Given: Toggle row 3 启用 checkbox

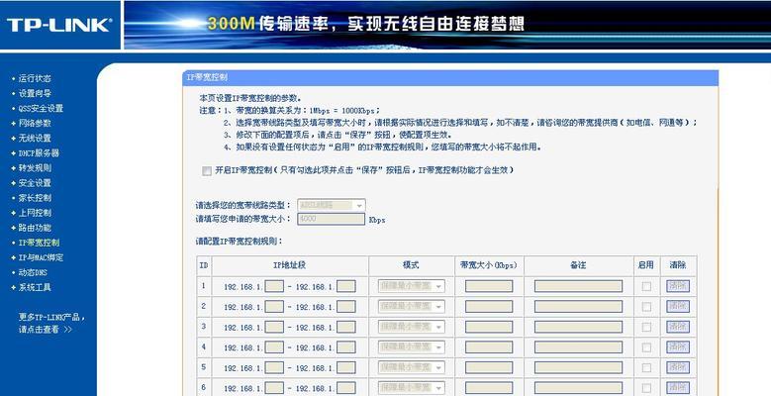Looking at the screenshot, I should pos(646,327).
